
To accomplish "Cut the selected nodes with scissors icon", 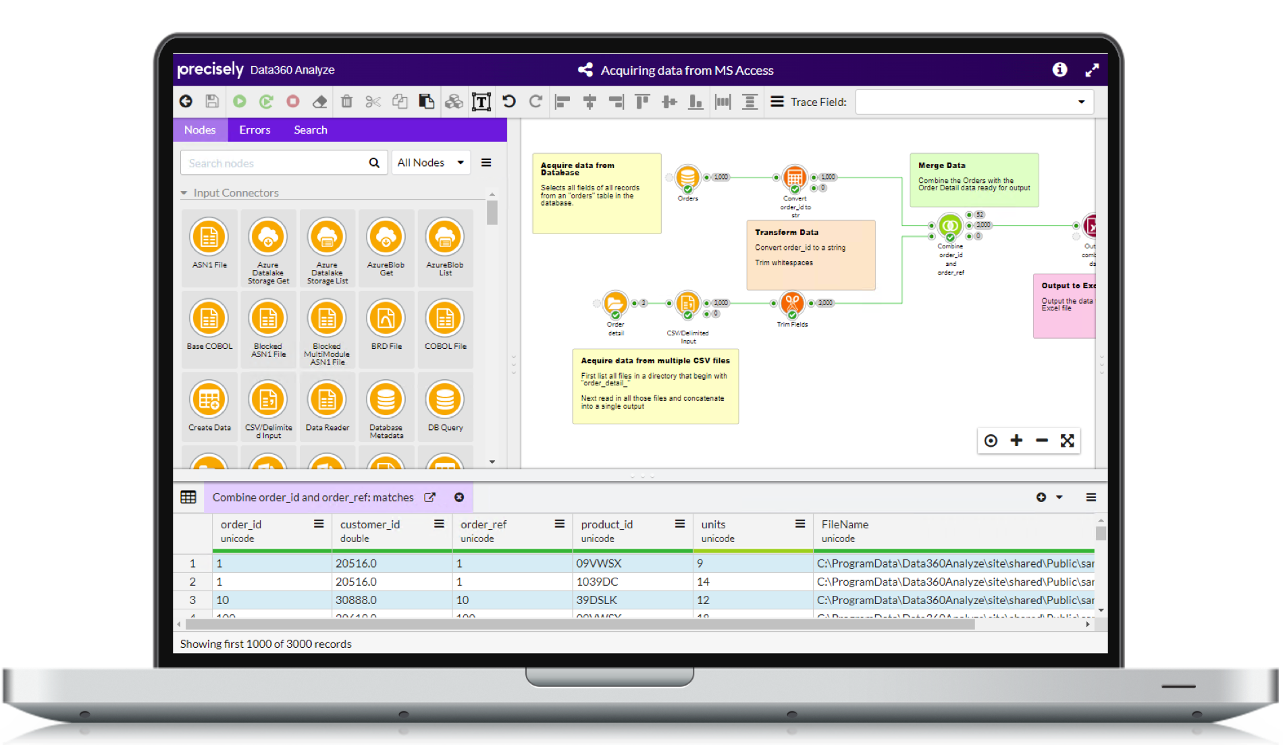I will pos(373,101).
